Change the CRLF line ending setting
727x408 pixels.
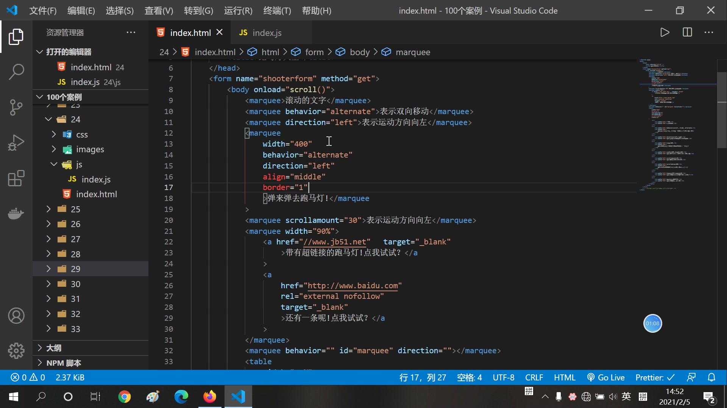pyautogui.click(x=534, y=377)
